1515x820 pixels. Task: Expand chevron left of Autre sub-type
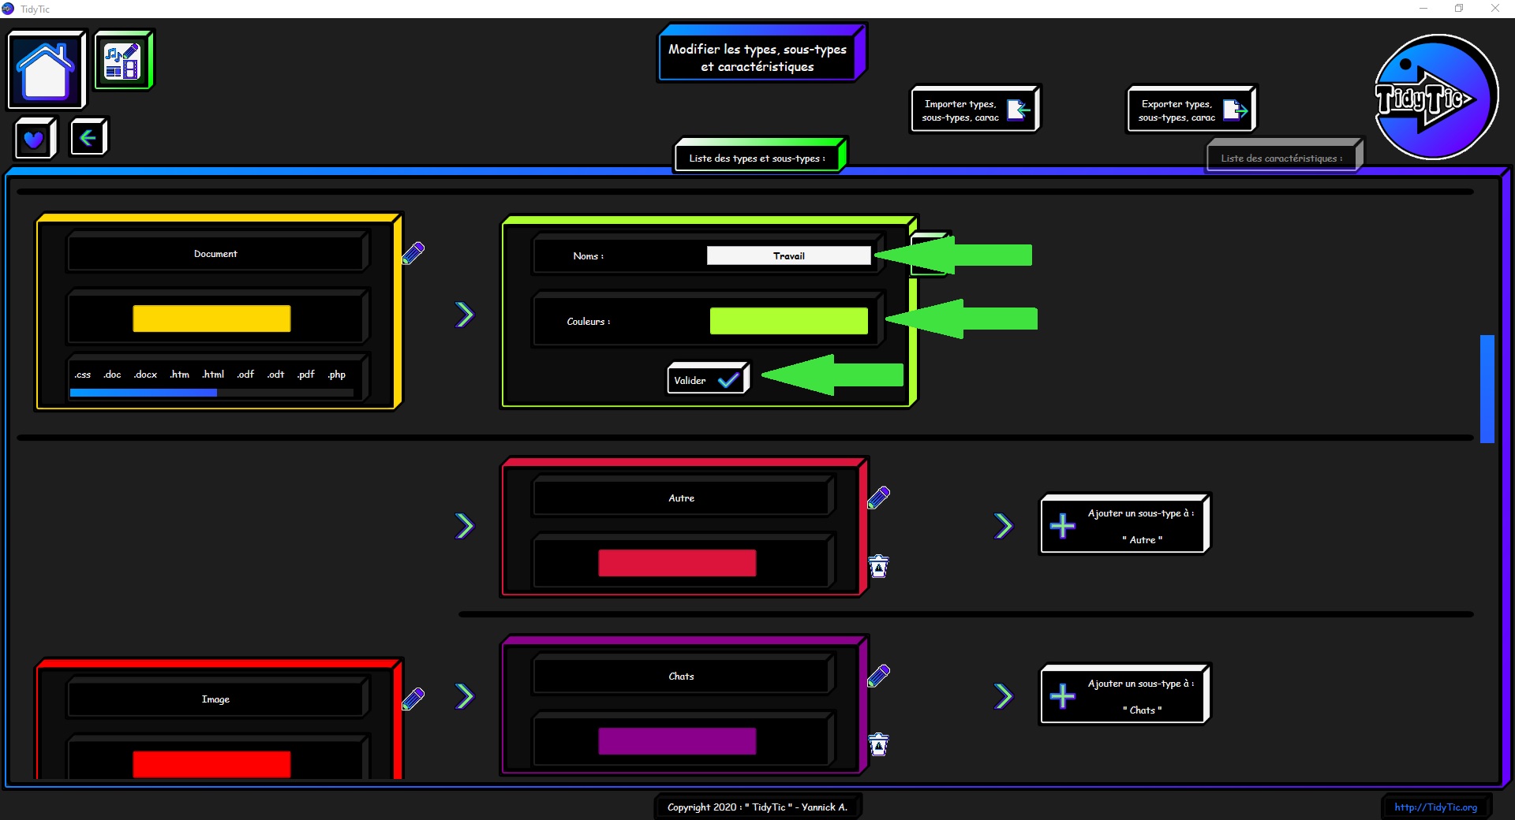click(465, 525)
